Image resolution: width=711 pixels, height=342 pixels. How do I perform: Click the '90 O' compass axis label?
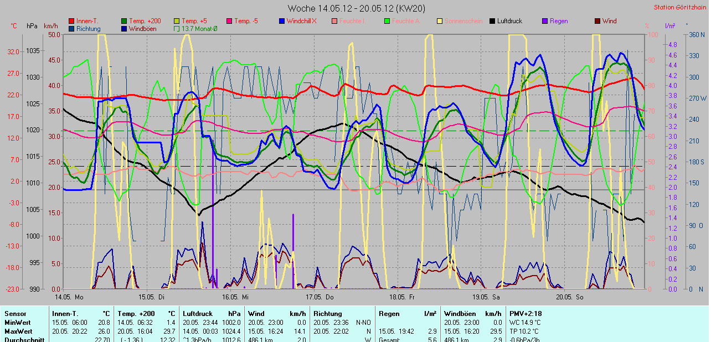pyautogui.click(x=695, y=225)
